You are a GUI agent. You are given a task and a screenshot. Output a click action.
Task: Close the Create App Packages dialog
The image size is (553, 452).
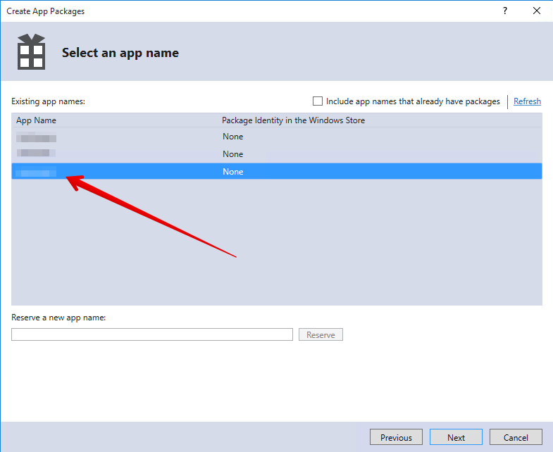pyautogui.click(x=537, y=11)
